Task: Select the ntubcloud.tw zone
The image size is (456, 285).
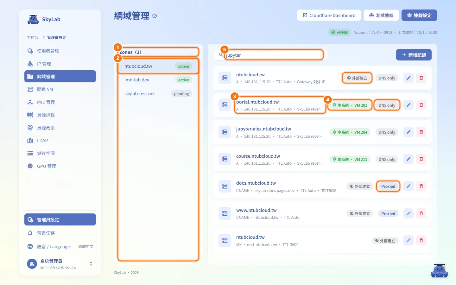Action: pyautogui.click(x=158, y=66)
